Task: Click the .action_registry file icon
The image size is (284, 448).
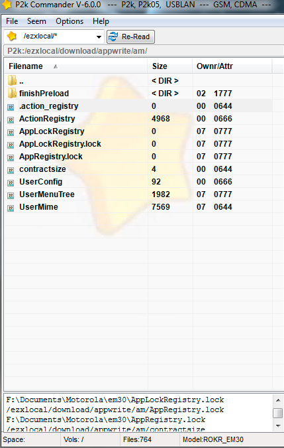Action: [x=11, y=107]
